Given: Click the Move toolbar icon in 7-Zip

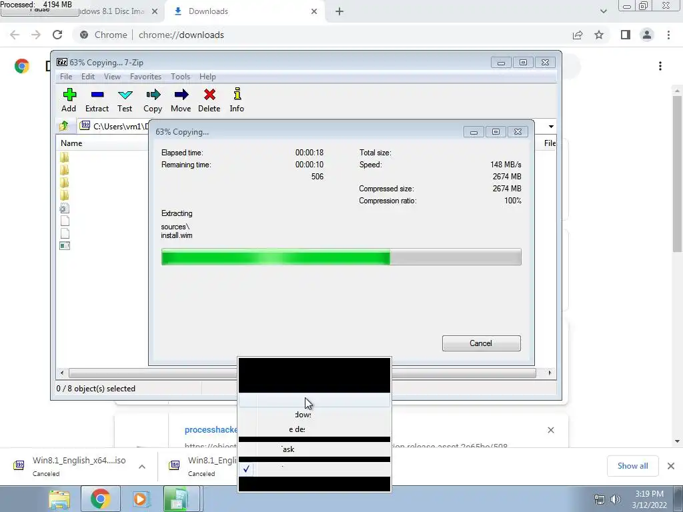Looking at the screenshot, I should coord(181,100).
